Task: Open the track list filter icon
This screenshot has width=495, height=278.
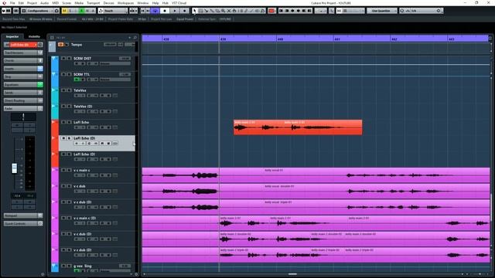Action: pos(52,38)
